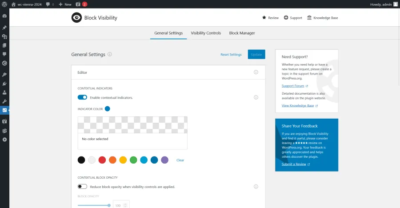The image size is (400, 208).
Task: Select the dark blue color swatch
Action: [x=154, y=160]
